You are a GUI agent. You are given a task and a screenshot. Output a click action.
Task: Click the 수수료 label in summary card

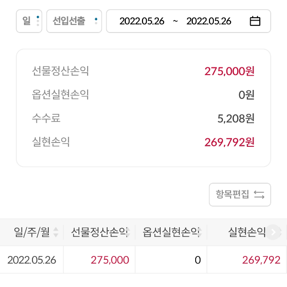[x=46, y=118]
